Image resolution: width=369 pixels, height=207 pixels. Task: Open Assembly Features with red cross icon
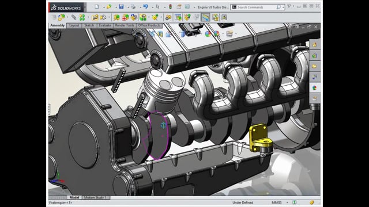(x=125, y=17)
